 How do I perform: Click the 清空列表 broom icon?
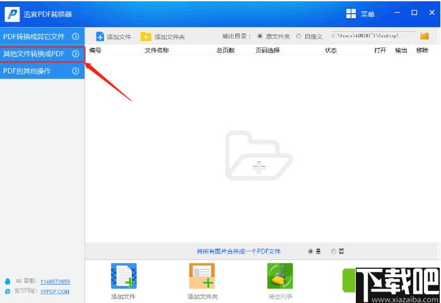(x=280, y=276)
